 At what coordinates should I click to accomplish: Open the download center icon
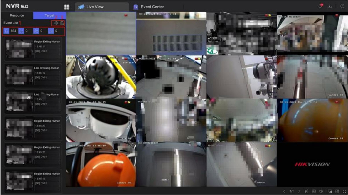(329, 7)
